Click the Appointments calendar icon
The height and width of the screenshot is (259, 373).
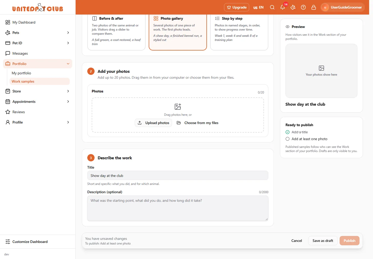tap(8, 102)
